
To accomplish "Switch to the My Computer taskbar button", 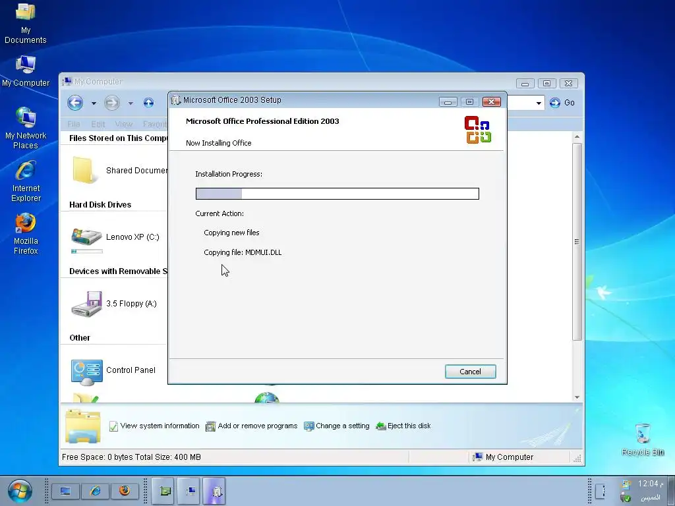I will point(189,491).
